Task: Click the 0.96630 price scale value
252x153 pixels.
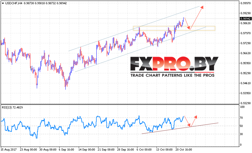Action: (x=246, y=53)
